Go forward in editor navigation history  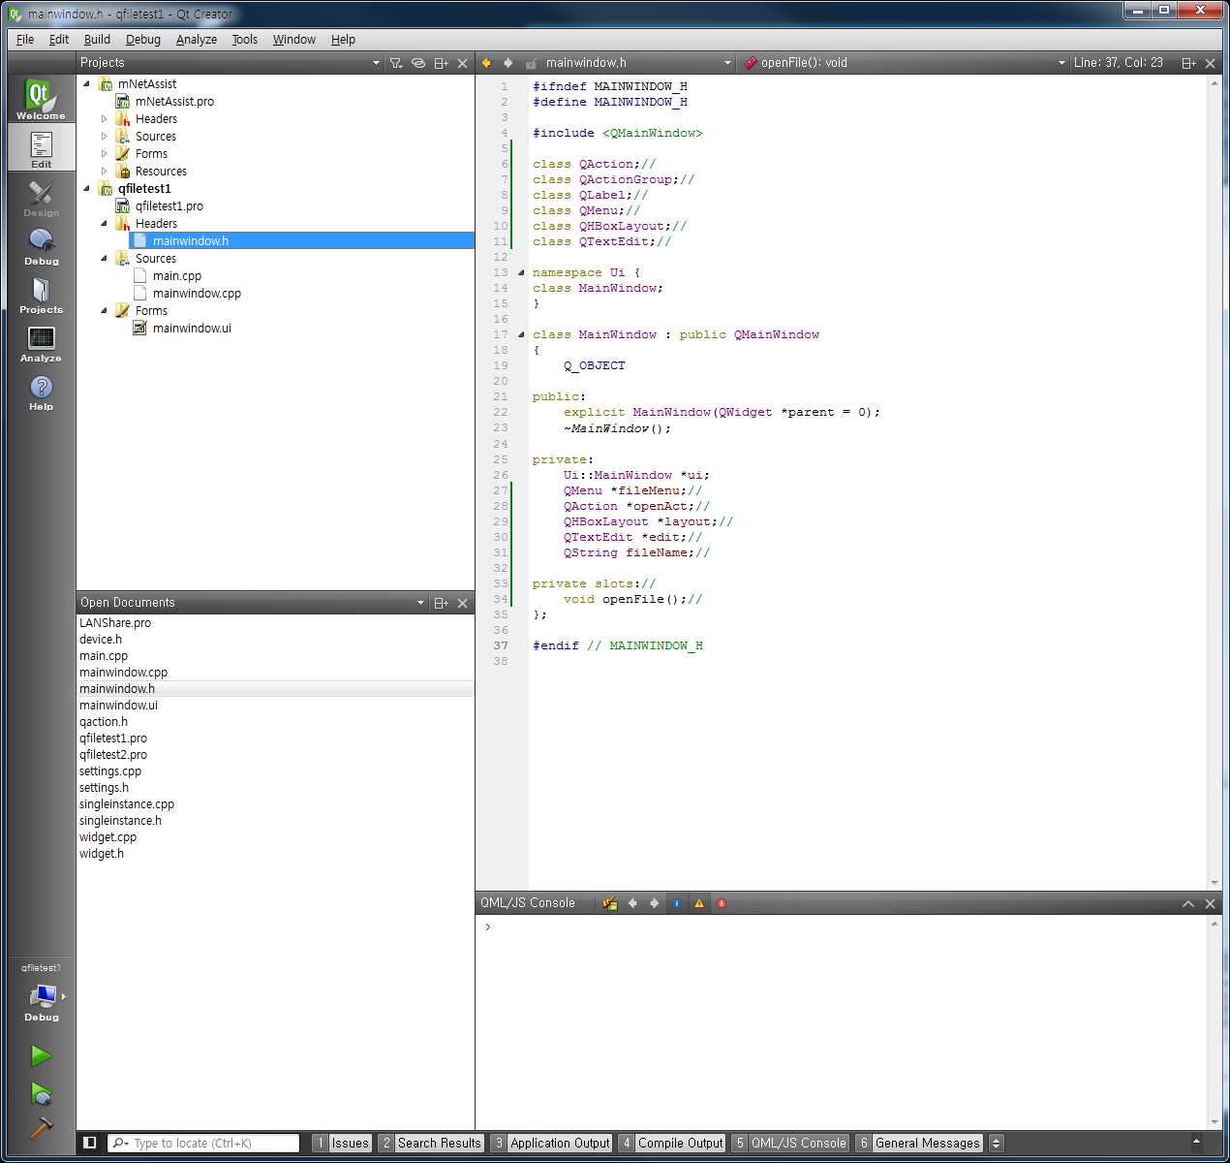(x=507, y=63)
